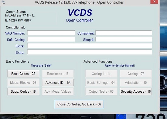Click the large VCDS logo heading
Viewport: 167px width, 119px height.
tap(80, 13)
